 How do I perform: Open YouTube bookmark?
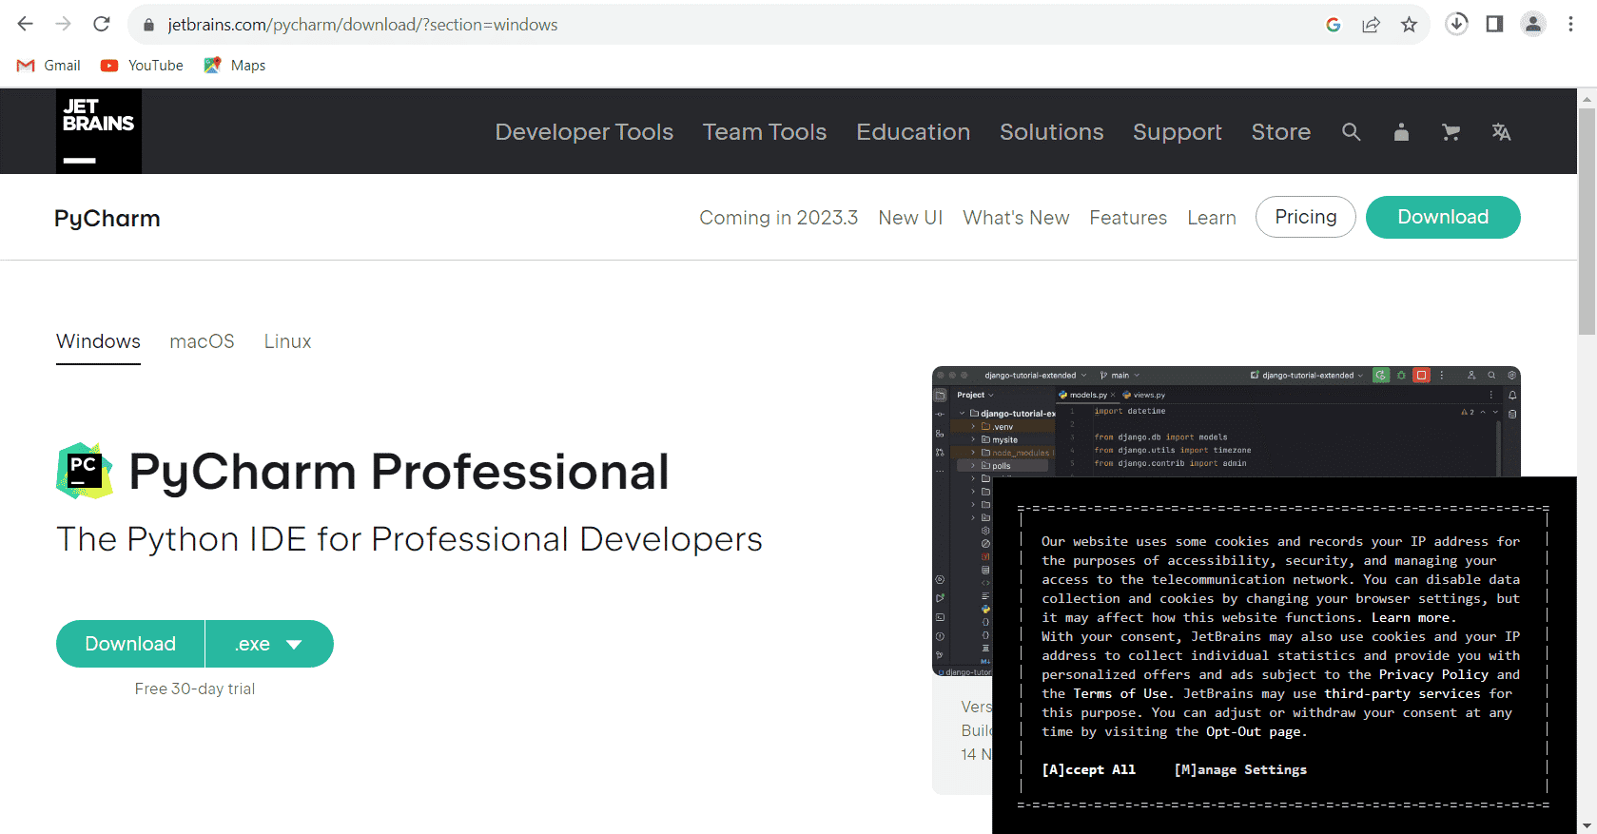tap(143, 66)
